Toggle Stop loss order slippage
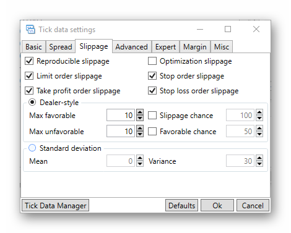This screenshot has height=233, width=291. pos(152,91)
